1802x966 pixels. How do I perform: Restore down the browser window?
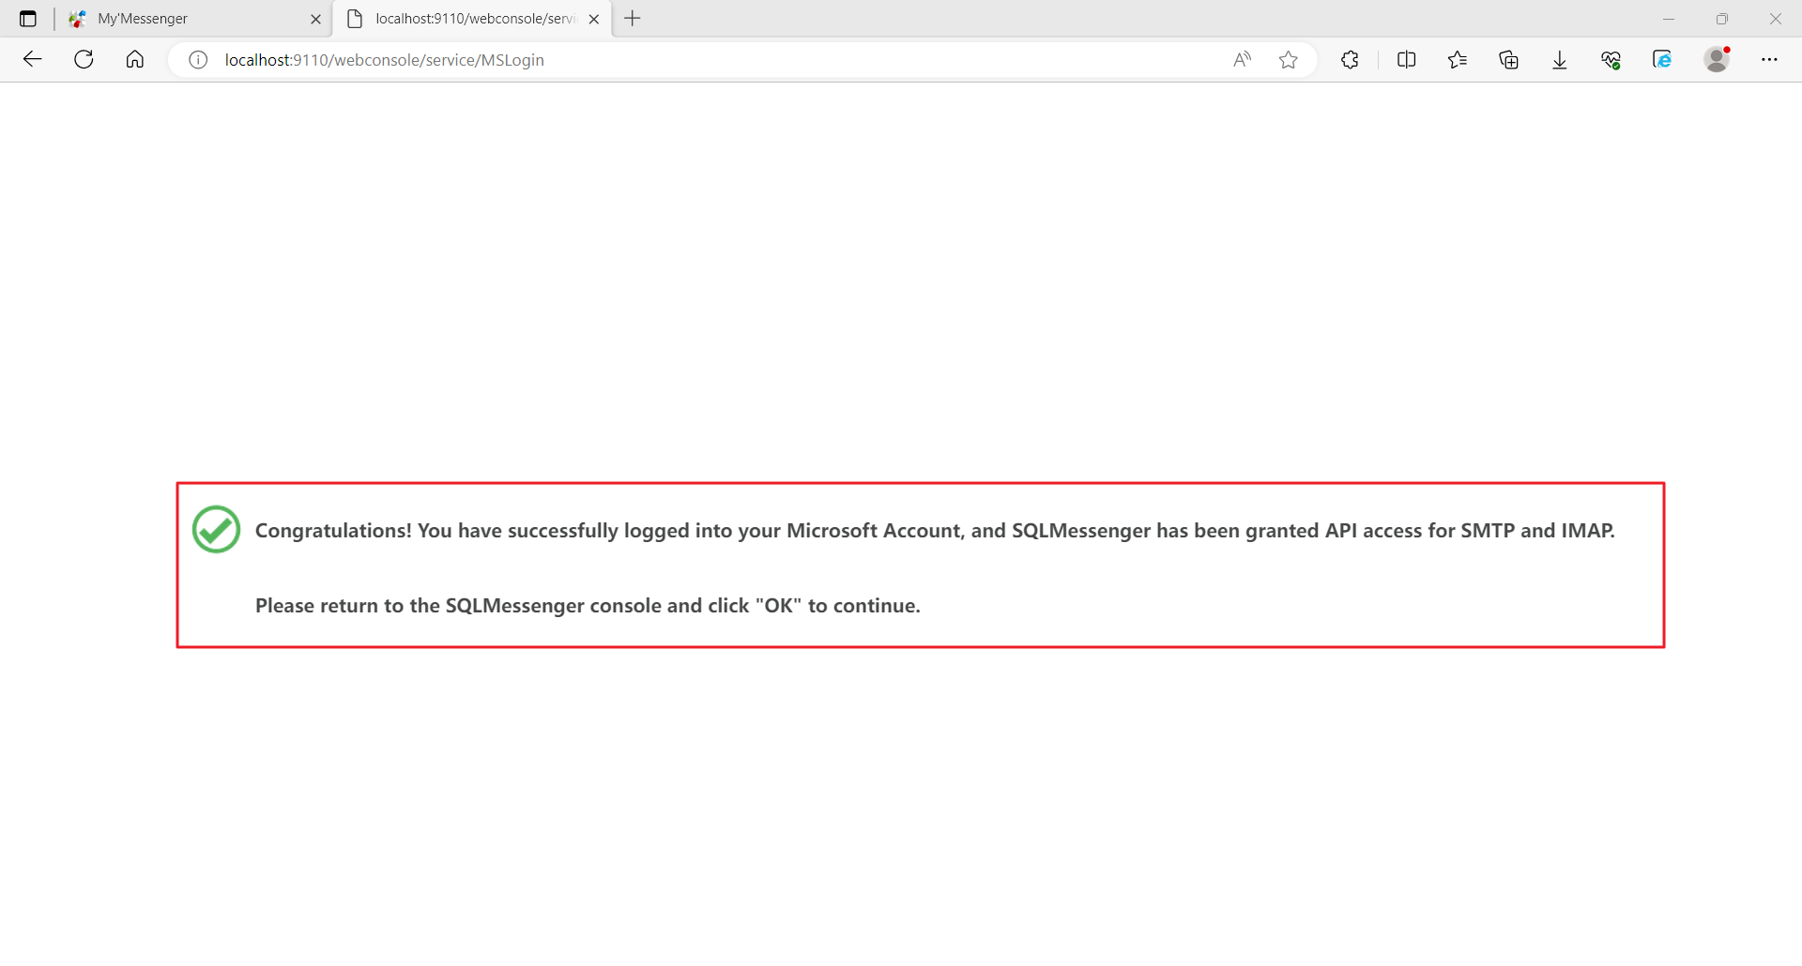[x=1722, y=19]
